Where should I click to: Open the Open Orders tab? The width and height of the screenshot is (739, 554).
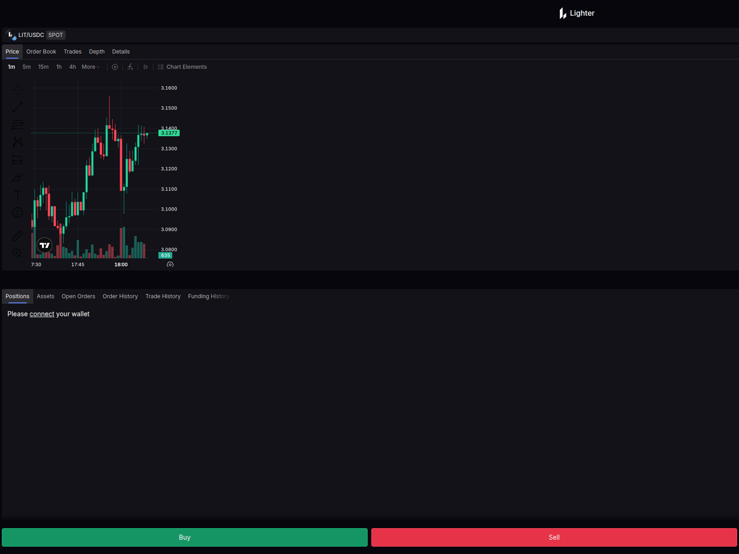tap(79, 296)
